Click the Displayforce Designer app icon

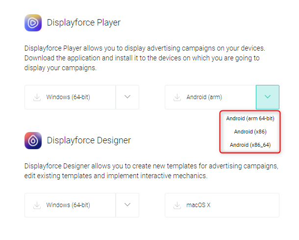(x=33, y=140)
